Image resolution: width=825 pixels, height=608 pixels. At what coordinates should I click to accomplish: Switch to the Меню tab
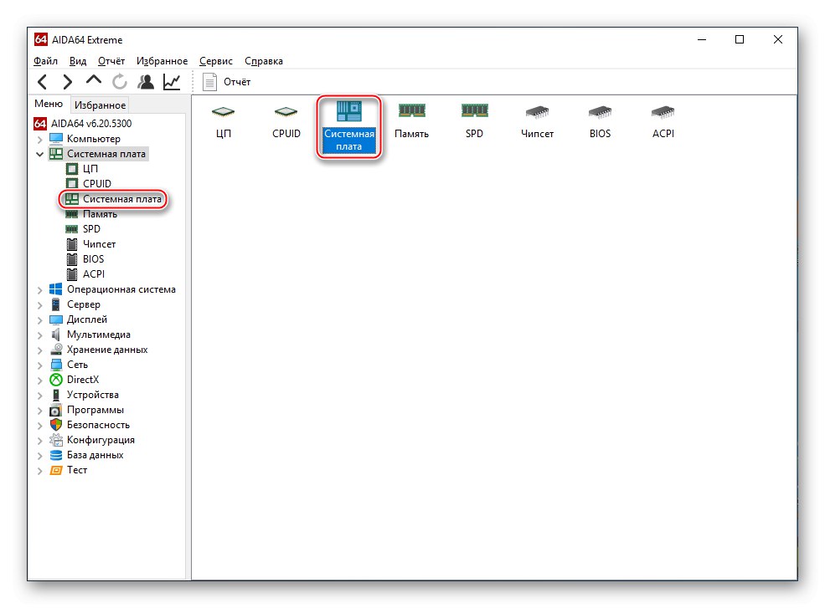(x=49, y=104)
